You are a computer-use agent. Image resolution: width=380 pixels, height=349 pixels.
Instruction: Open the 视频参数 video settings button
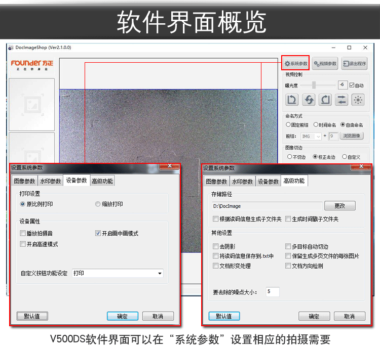325,64
